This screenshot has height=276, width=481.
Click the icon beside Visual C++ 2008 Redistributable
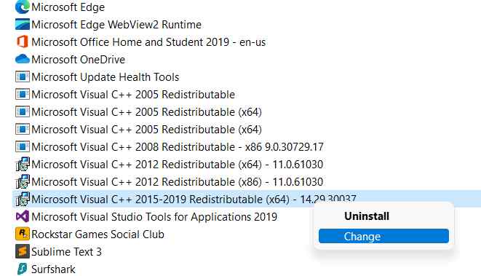point(23,146)
